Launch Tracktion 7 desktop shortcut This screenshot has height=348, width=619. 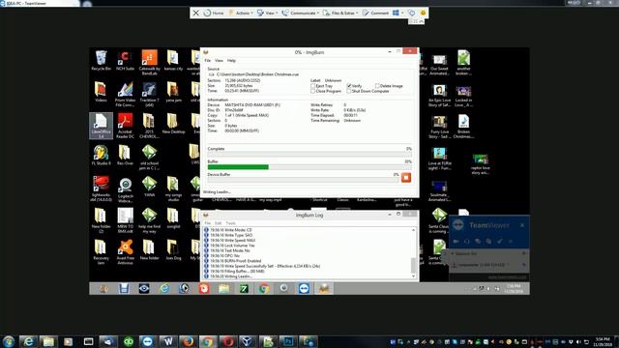tap(149, 95)
